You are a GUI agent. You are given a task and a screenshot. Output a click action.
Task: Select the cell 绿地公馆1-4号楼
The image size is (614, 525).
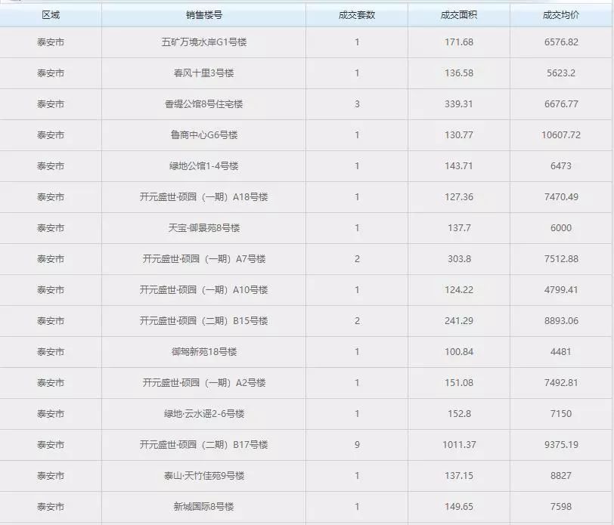(x=204, y=166)
